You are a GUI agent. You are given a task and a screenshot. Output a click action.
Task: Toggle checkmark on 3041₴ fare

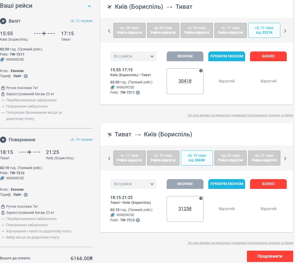[x=201, y=71]
